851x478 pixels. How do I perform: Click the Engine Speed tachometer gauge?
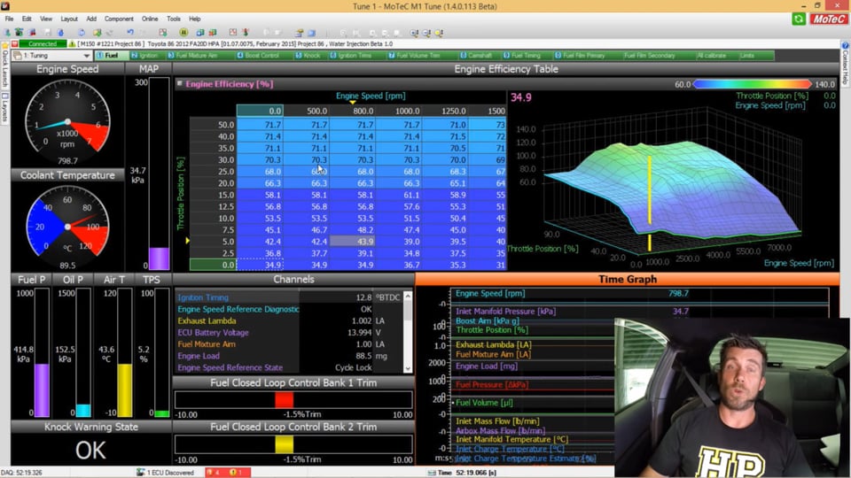click(68, 120)
